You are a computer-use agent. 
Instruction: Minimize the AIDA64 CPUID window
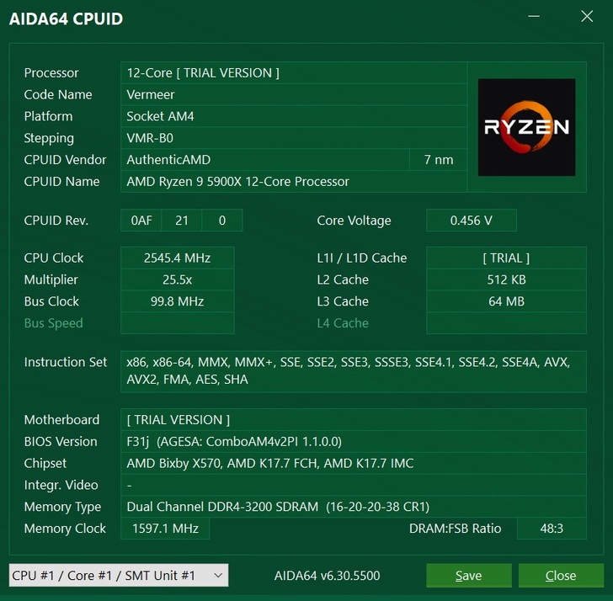[534, 16]
